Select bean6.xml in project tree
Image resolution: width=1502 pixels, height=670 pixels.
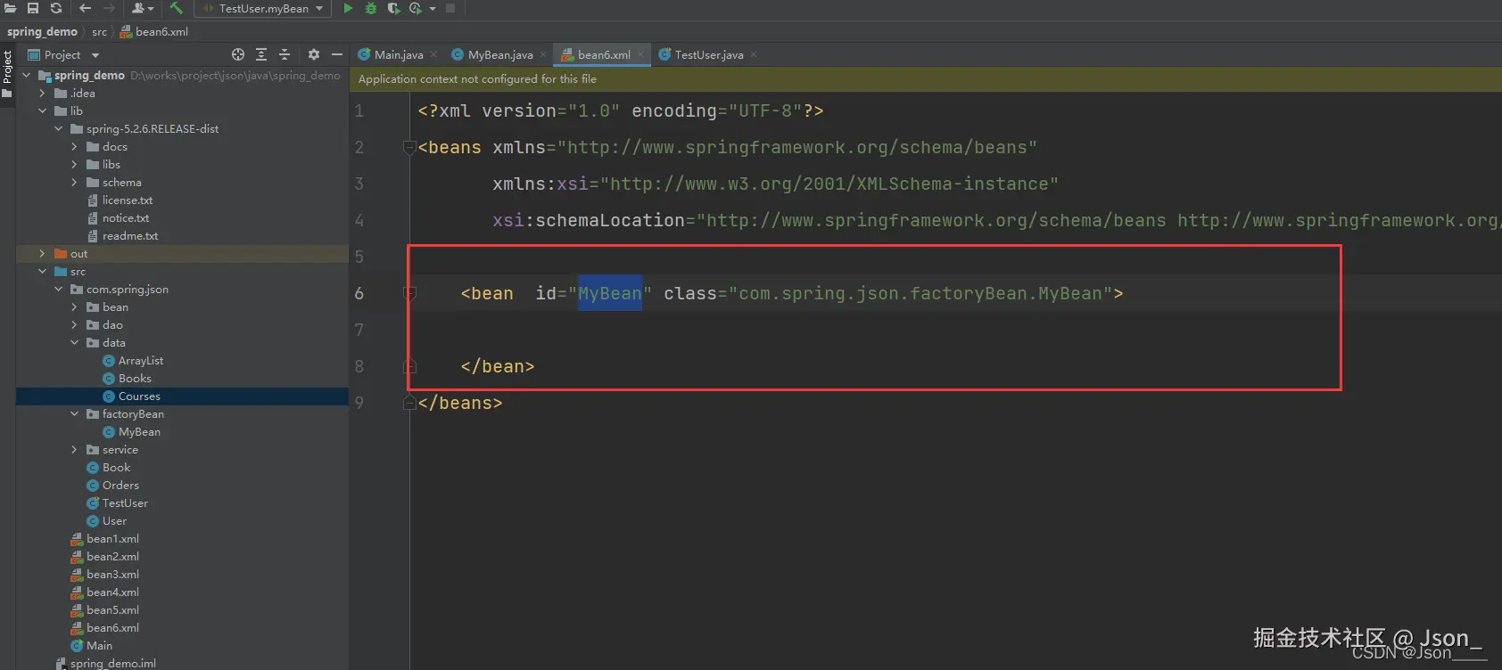pyautogui.click(x=104, y=628)
